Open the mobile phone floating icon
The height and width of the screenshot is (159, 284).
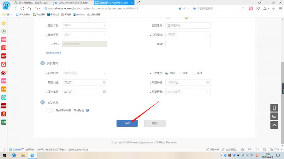coord(274,108)
